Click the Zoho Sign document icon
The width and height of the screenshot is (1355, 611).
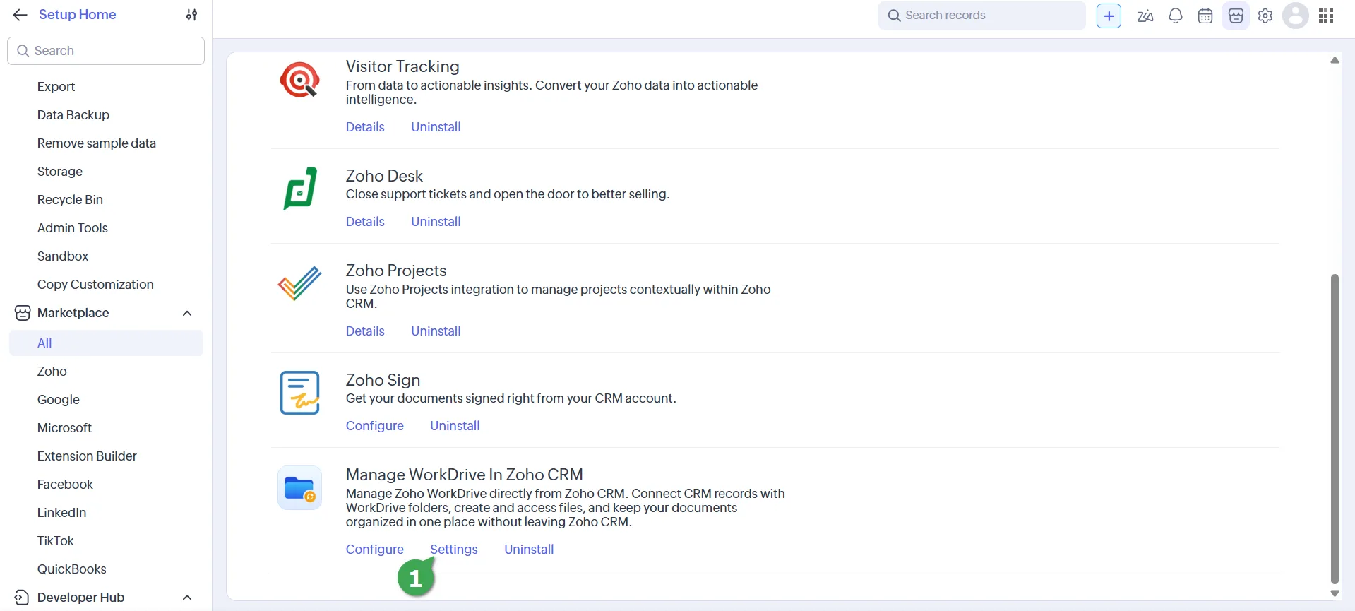click(299, 393)
